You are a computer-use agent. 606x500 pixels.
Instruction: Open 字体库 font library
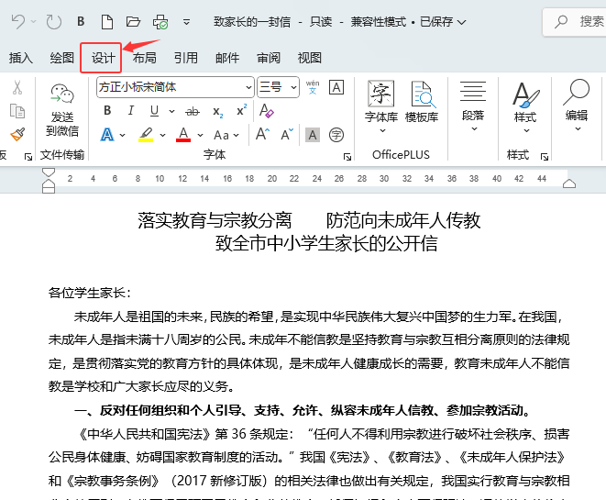coord(381,106)
